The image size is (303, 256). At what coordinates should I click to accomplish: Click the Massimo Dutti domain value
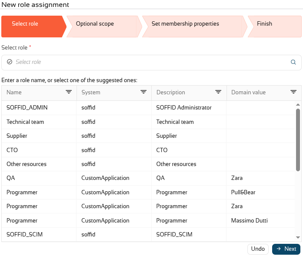coord(249,220)
